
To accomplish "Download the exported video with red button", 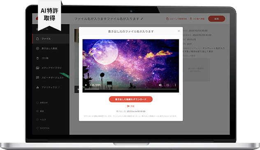I will click(131, 99).
